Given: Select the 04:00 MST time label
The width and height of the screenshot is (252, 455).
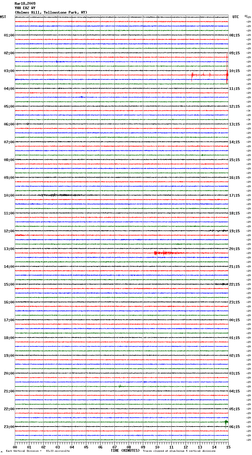Looking at the screenshot, I should (9, 89).
